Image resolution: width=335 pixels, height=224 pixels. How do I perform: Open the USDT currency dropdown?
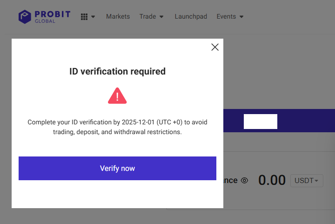pos(307,180)
